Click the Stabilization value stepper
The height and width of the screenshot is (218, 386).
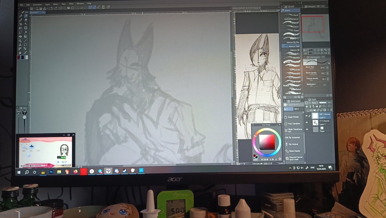tap(326, 85)
